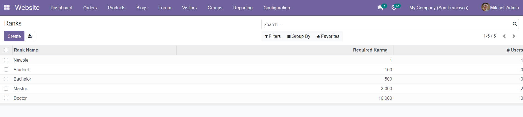
Task: Open the Orders menu
Action: coord(90,8)
